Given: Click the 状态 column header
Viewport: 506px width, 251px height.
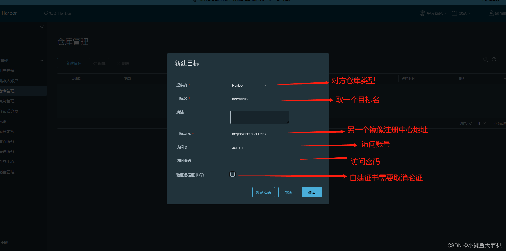Looking at the screenshot, I should click(x=127, y=79).
